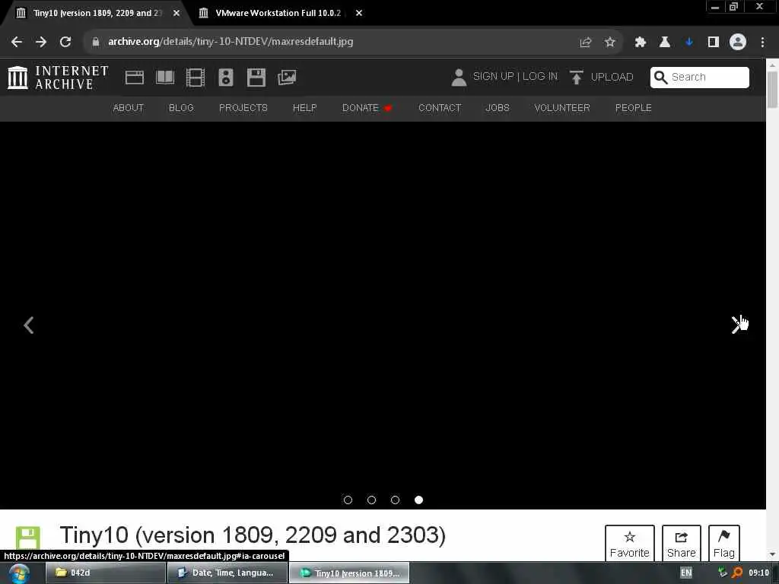Viewport: 779px width, 584px height.
Task: Open the BLOG menu item
Action: (x=181, y=108)
